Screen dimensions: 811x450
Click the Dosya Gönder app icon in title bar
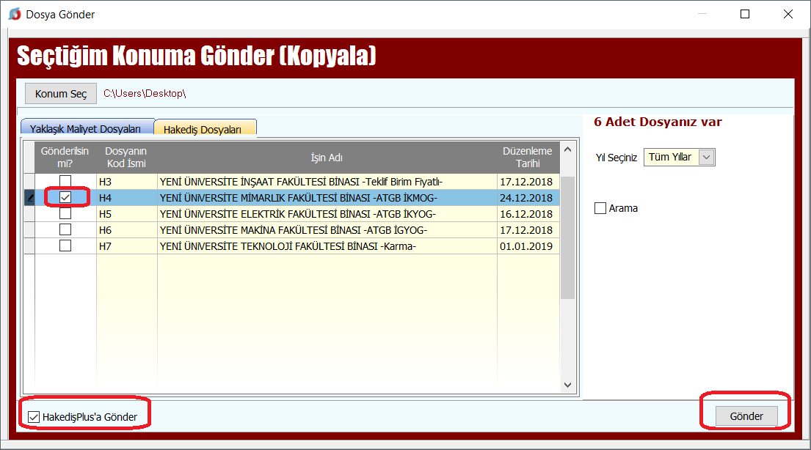pos(14,14)
